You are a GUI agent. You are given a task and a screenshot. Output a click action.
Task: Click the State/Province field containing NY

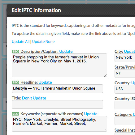point(125,74)
